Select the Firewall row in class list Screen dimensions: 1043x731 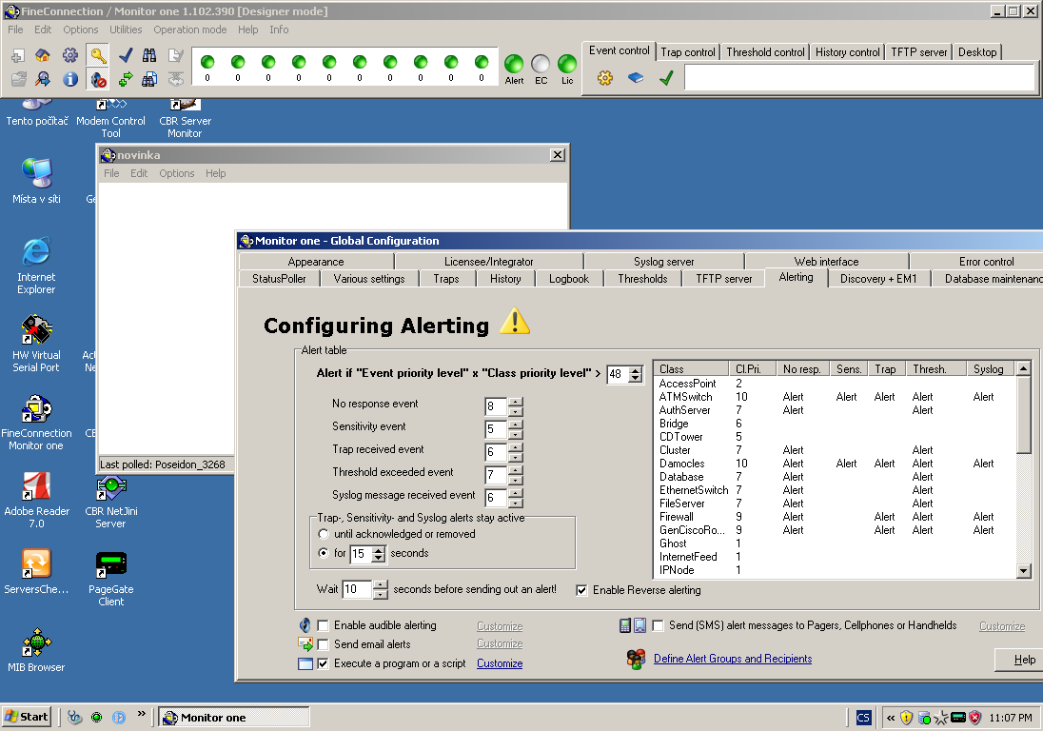[835, 517]
